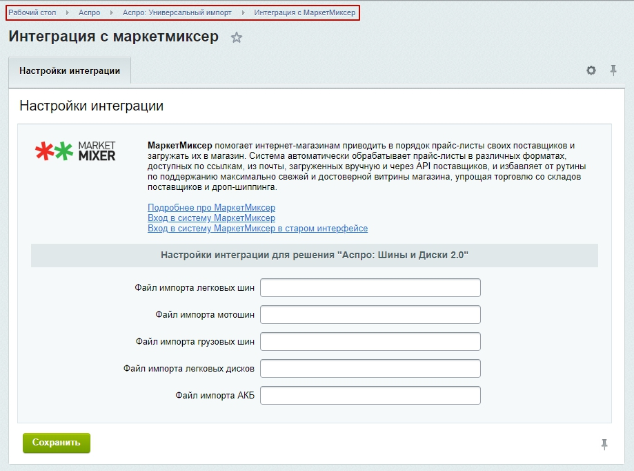Expand arrow after Универсальный импорт breadcrumb
This screenshot has width=634, height=471.
pos(243,12)
